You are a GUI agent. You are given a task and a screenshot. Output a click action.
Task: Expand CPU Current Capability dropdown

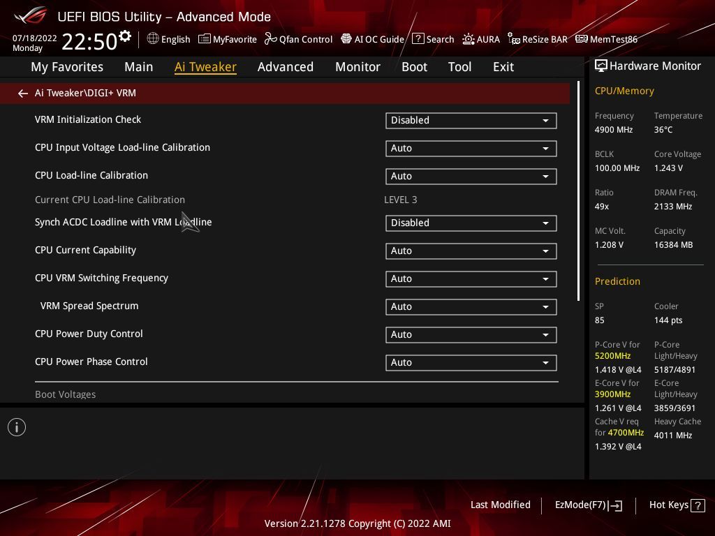point(471,251)
